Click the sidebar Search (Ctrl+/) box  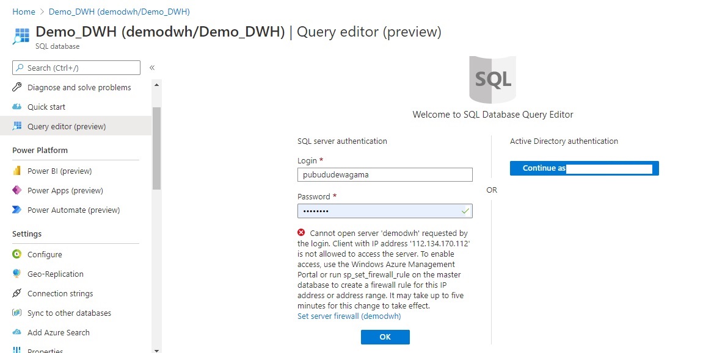(x=76, y=68)
